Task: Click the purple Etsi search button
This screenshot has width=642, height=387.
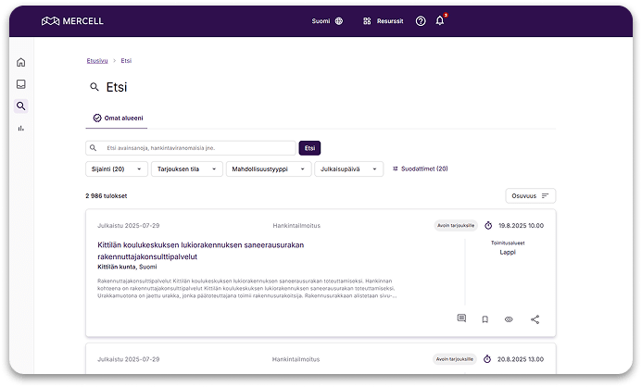Action: coord(309,148)
